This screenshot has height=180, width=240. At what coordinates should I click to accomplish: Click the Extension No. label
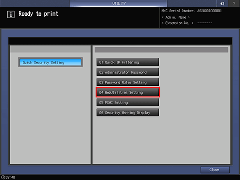pos(177,23)
